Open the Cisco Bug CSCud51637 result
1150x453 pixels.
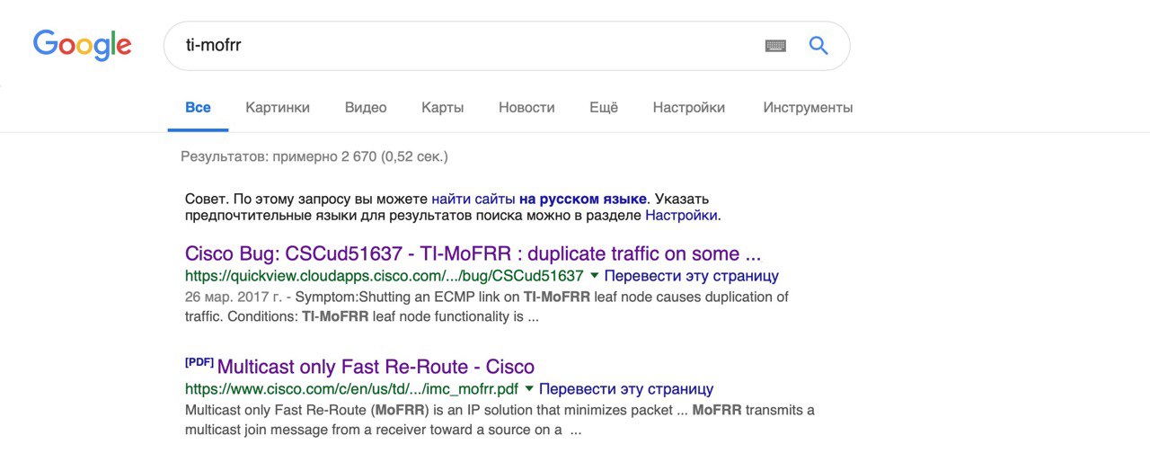coord(473,253)
